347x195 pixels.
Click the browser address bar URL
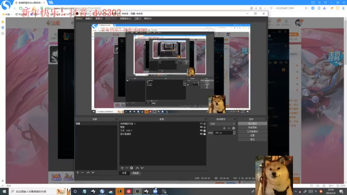[73, 8]
